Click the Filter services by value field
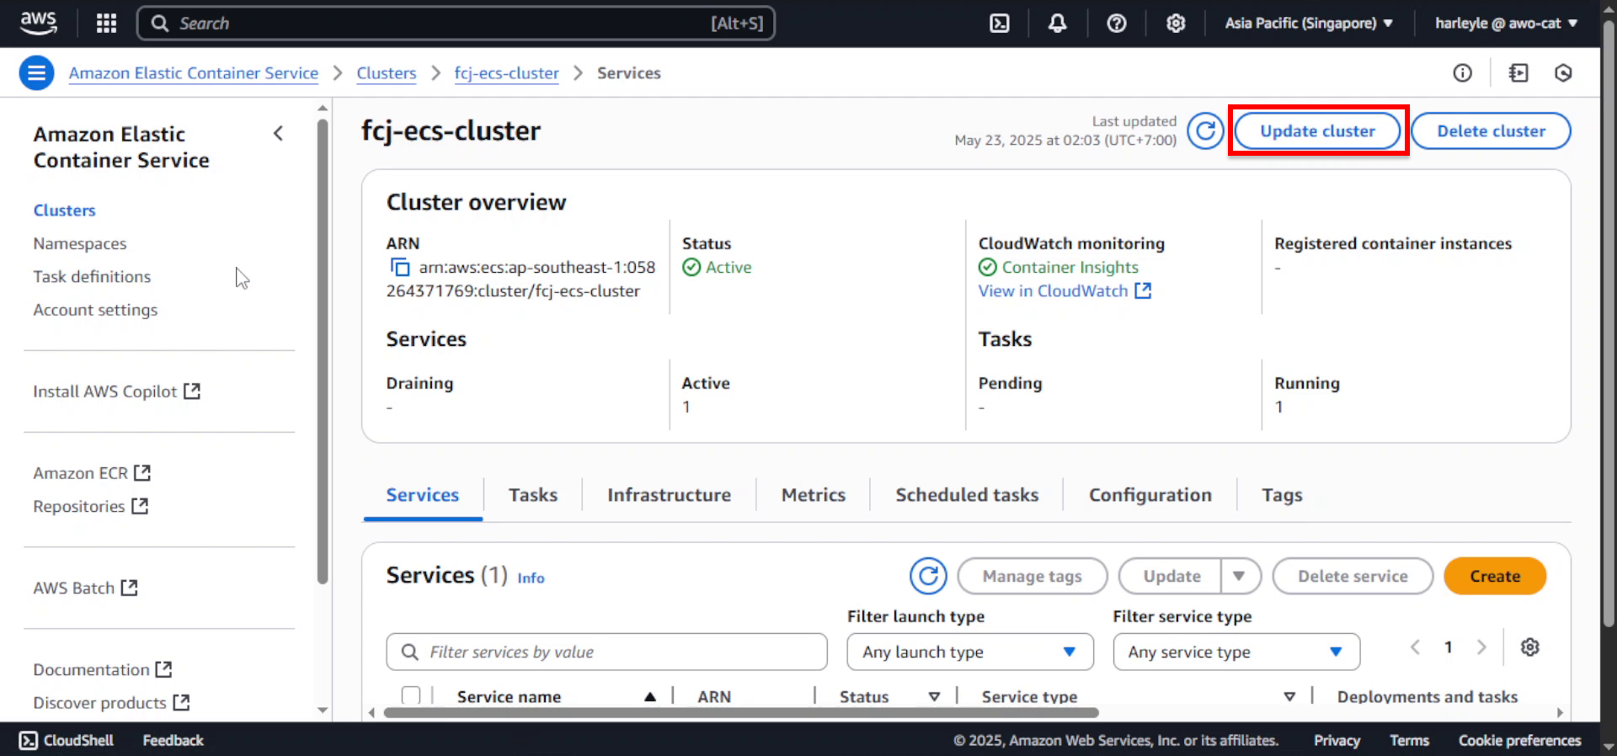This screenshot has height=756, width=1617. pos(606,652)
